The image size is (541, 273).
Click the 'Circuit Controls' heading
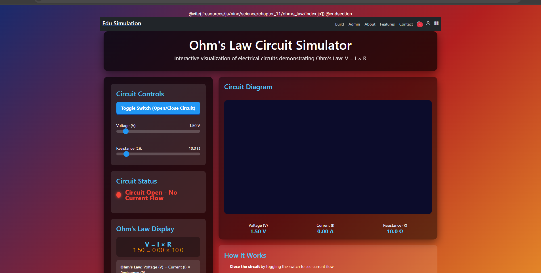pos(140,94)
